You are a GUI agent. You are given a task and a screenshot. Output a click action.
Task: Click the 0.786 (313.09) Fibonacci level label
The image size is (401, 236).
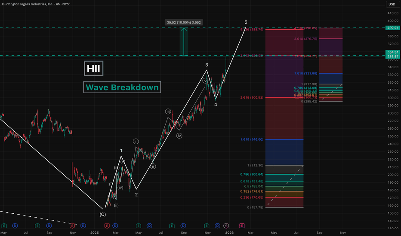(305, 88)
